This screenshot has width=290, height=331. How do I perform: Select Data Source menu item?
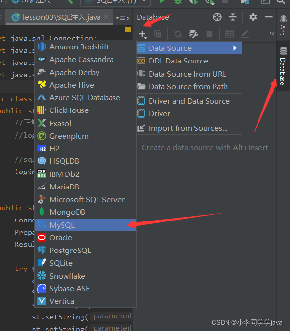[189, 48]
